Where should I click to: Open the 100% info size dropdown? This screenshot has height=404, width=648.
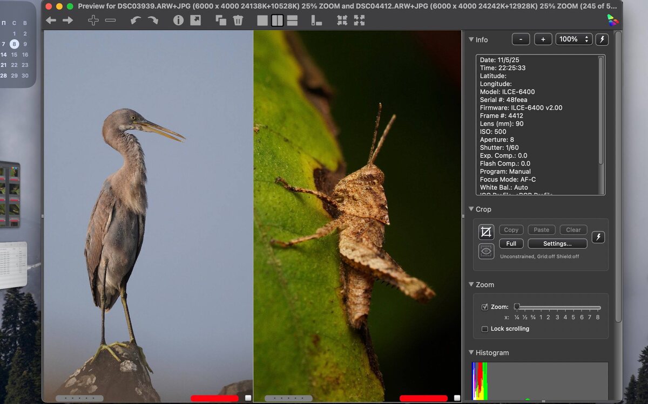point(573,39)
